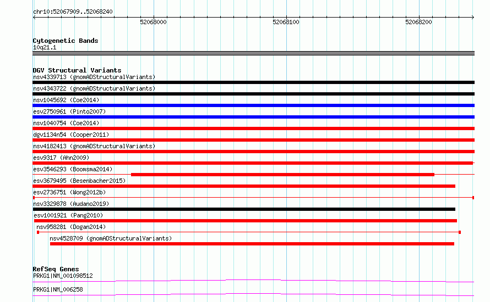Click the red bar under nsv1040754

253,128
